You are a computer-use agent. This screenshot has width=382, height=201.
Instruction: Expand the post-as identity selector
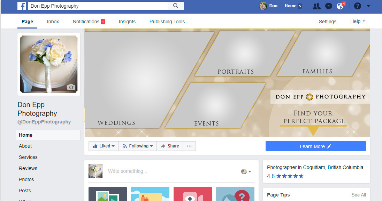coord(246,171)
